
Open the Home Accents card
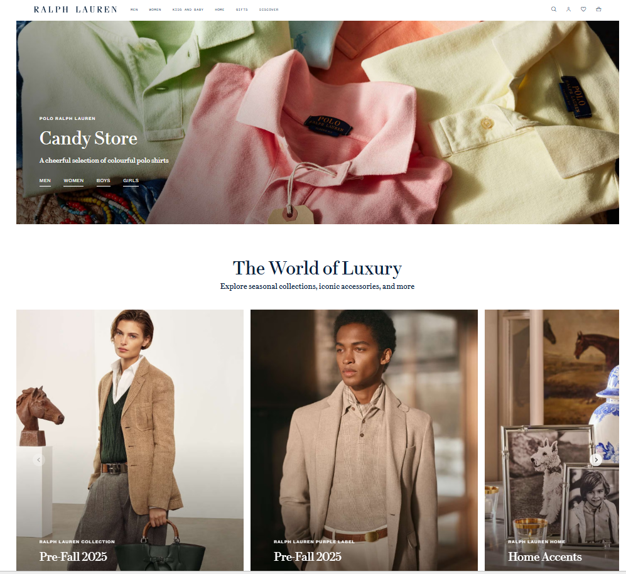552,440
